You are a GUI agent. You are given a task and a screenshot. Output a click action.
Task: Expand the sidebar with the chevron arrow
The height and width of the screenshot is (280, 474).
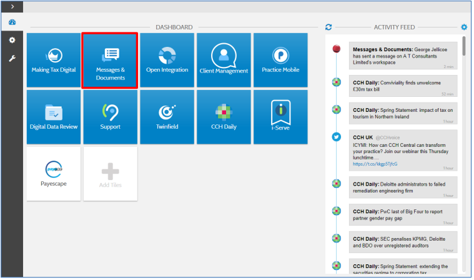pyautogui.click(x=12, y=6)
